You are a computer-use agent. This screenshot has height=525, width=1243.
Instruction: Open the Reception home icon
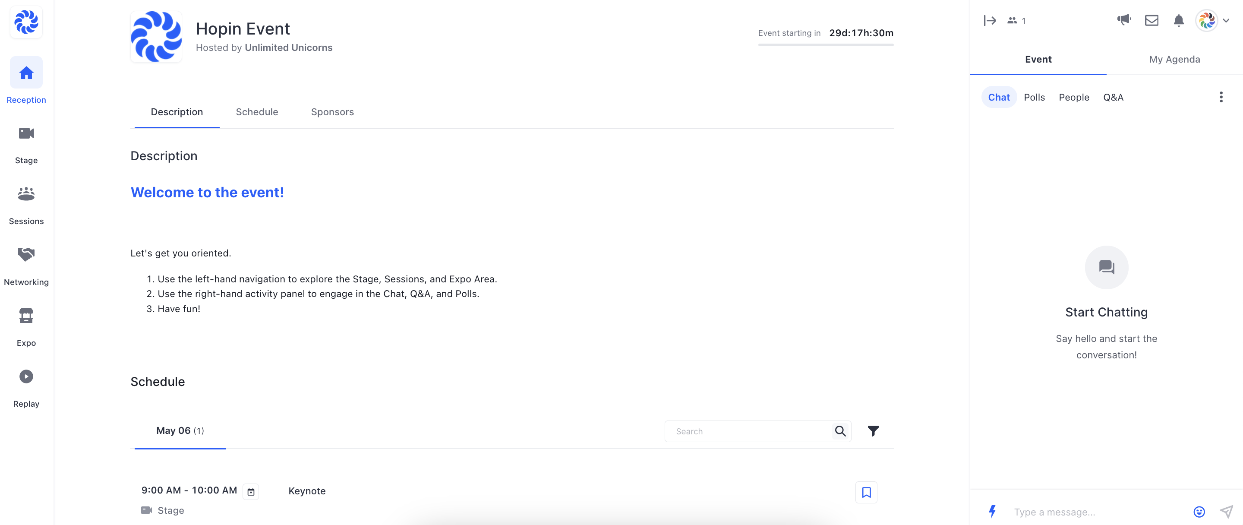point(26,73)
